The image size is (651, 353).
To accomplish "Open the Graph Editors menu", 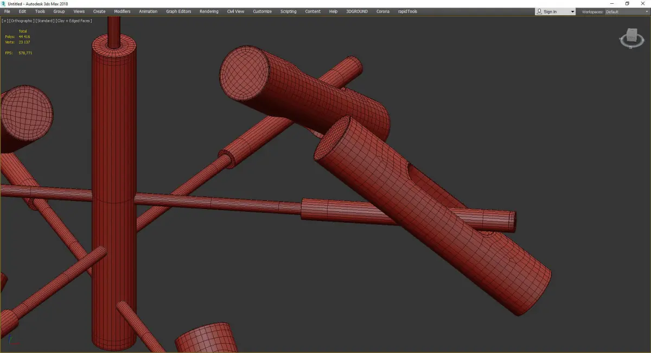I will (x=178, y=11).
